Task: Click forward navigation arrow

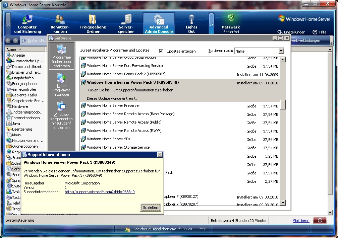Action: (15, 41)
